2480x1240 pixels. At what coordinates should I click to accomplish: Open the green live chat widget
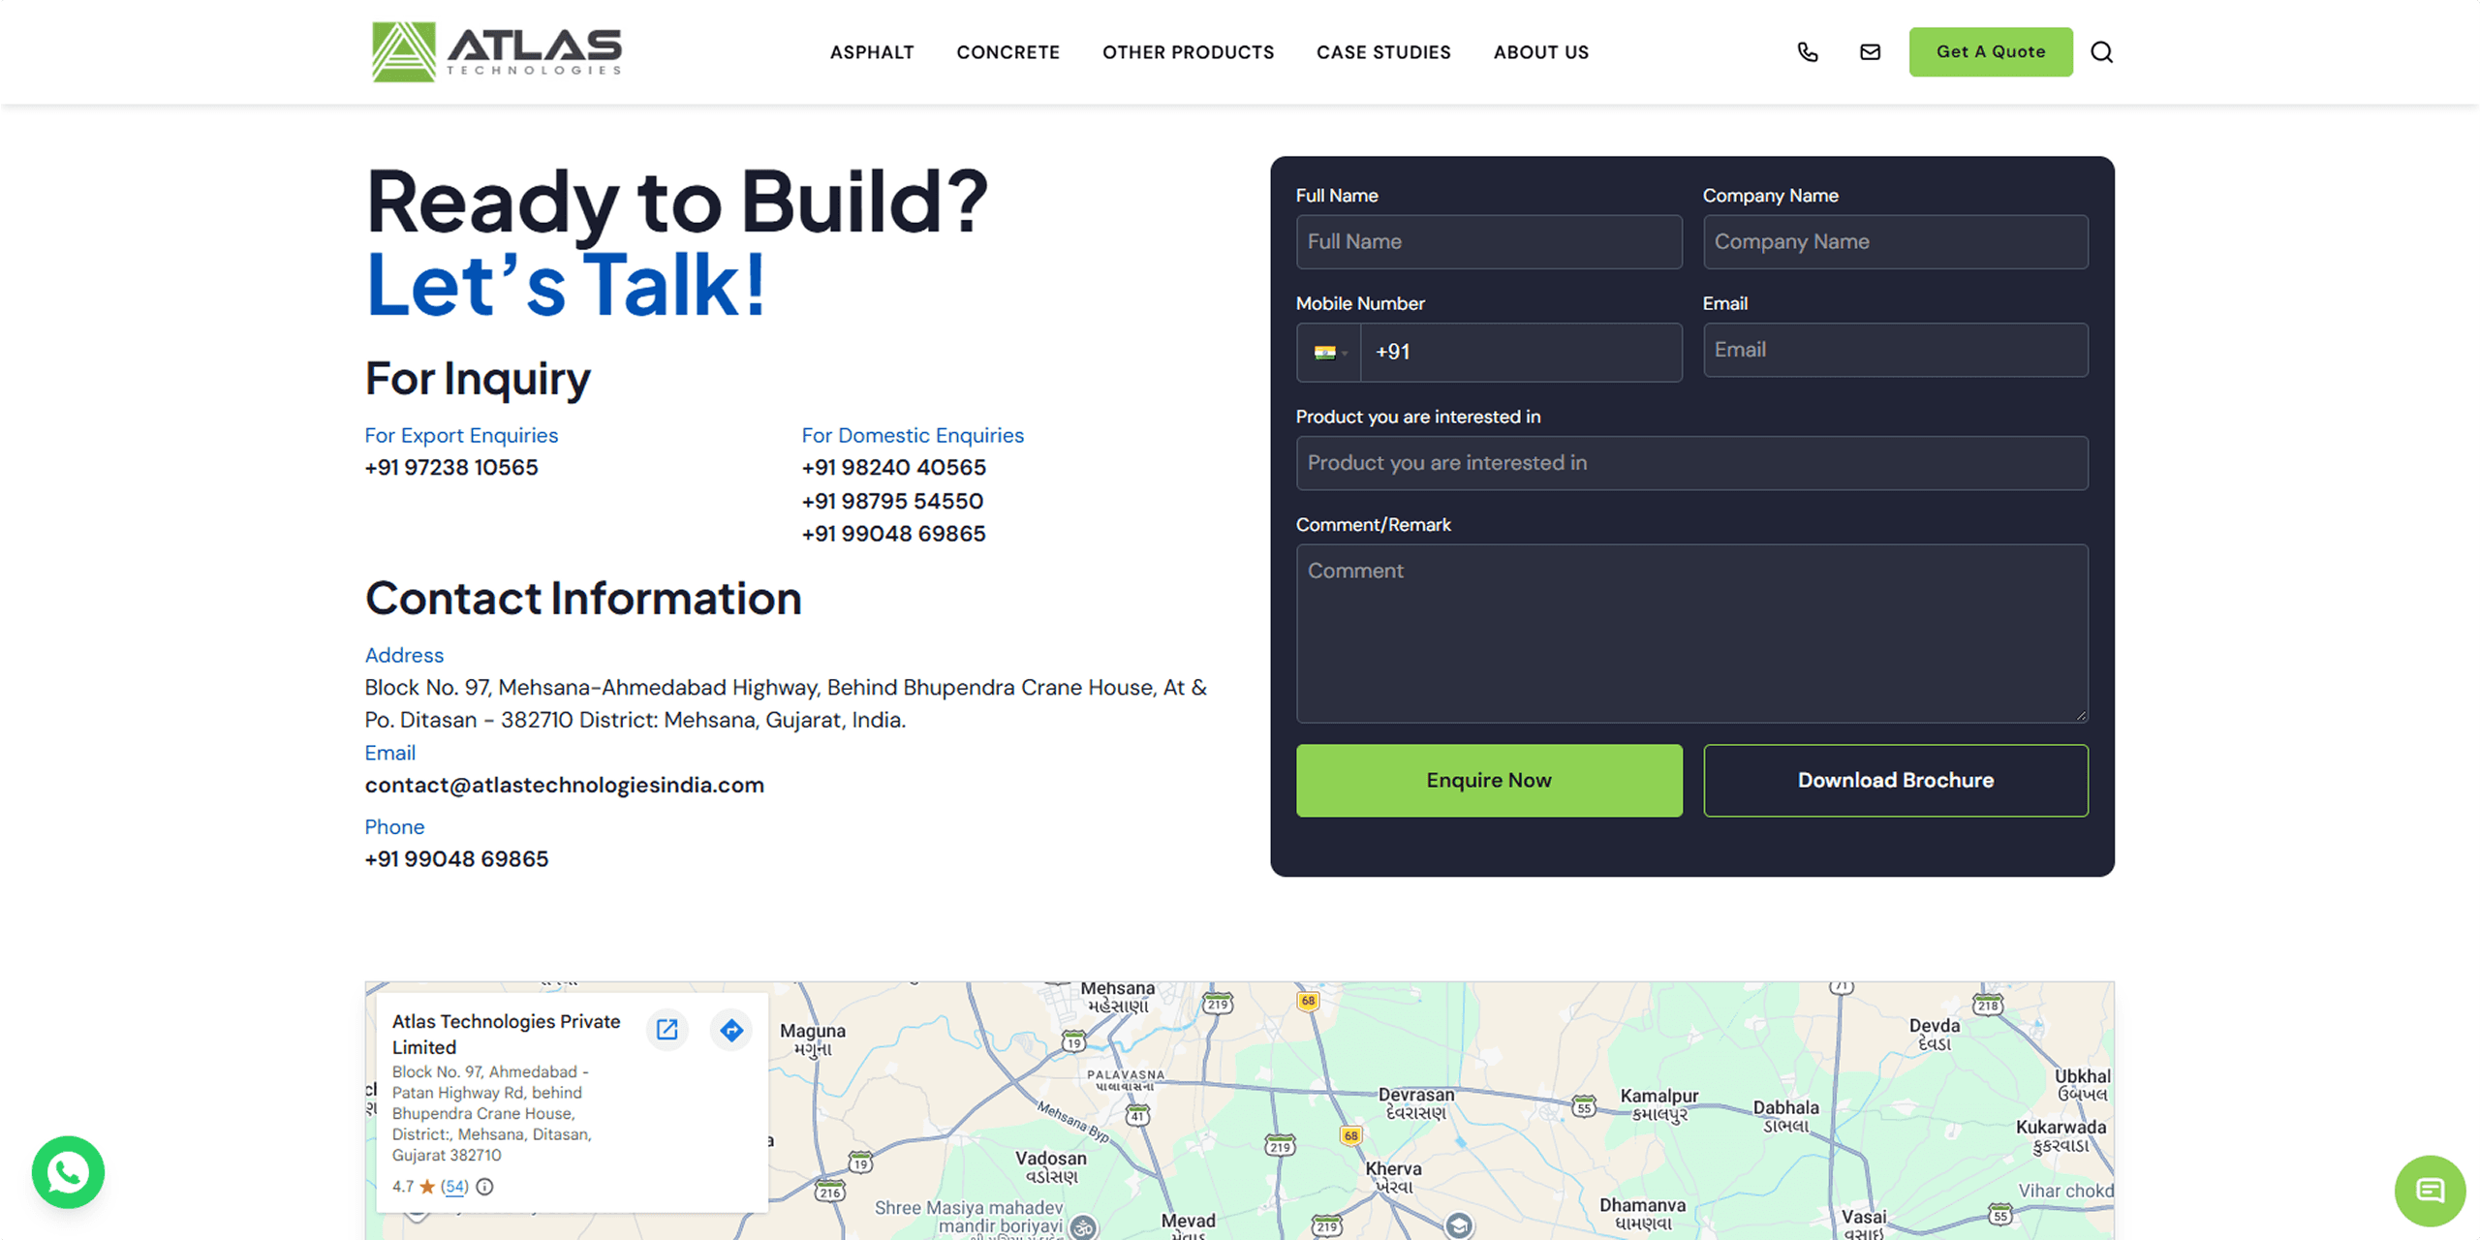point(2430,1191)
